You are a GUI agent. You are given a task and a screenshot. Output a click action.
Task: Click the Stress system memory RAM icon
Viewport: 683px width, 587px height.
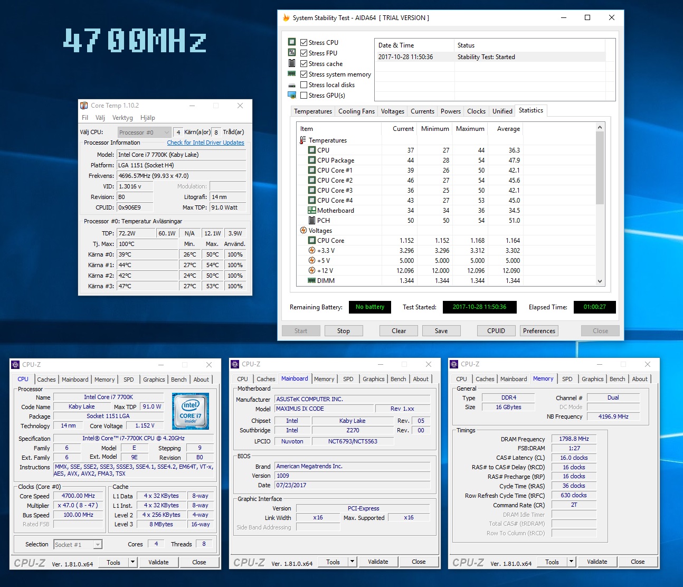[x=292, y=74]
